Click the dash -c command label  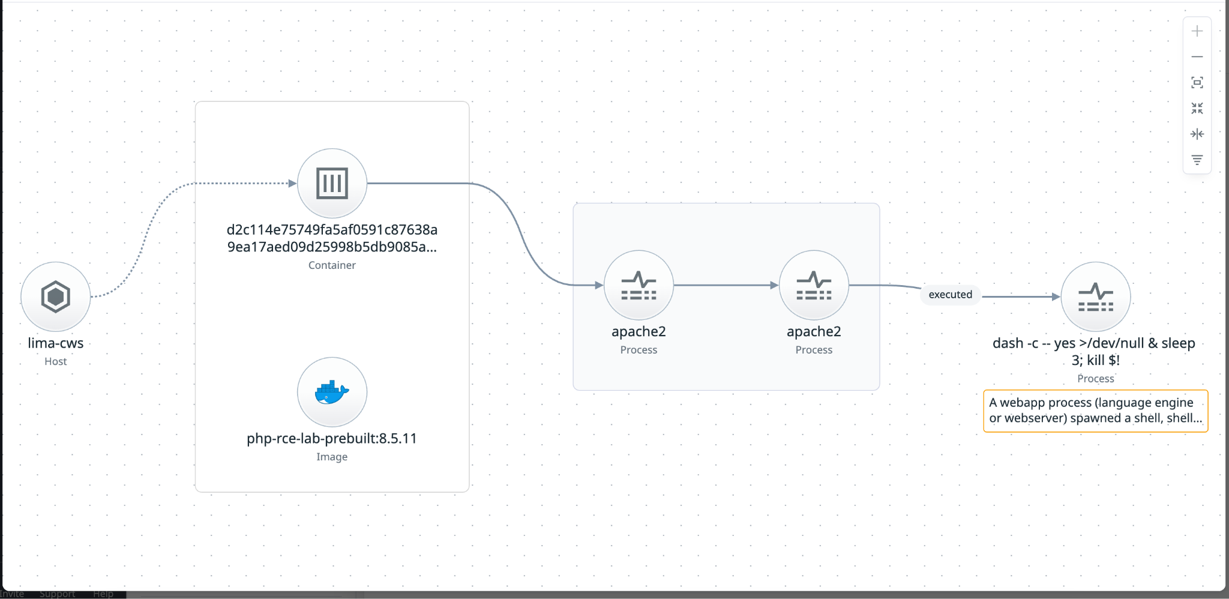click(x=1094, y=352)
